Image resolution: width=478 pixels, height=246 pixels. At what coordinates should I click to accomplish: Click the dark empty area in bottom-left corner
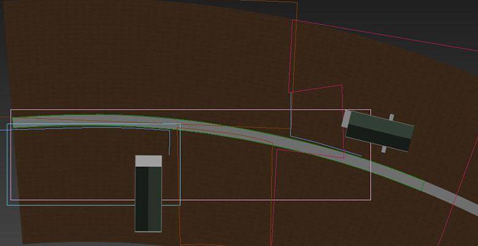(7, 233)
